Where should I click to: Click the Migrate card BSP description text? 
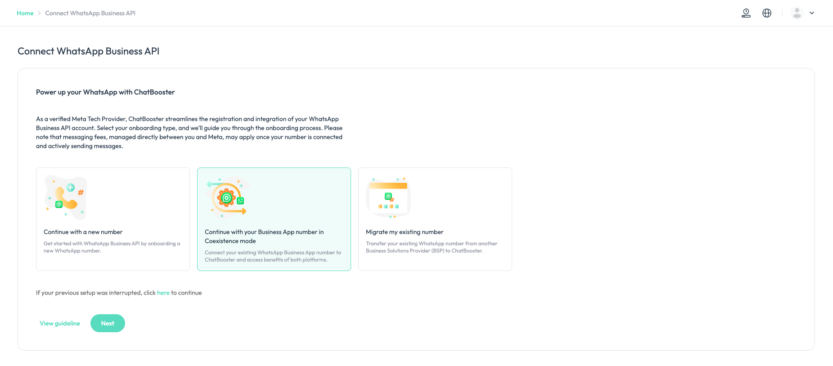[x=432, y=247]
